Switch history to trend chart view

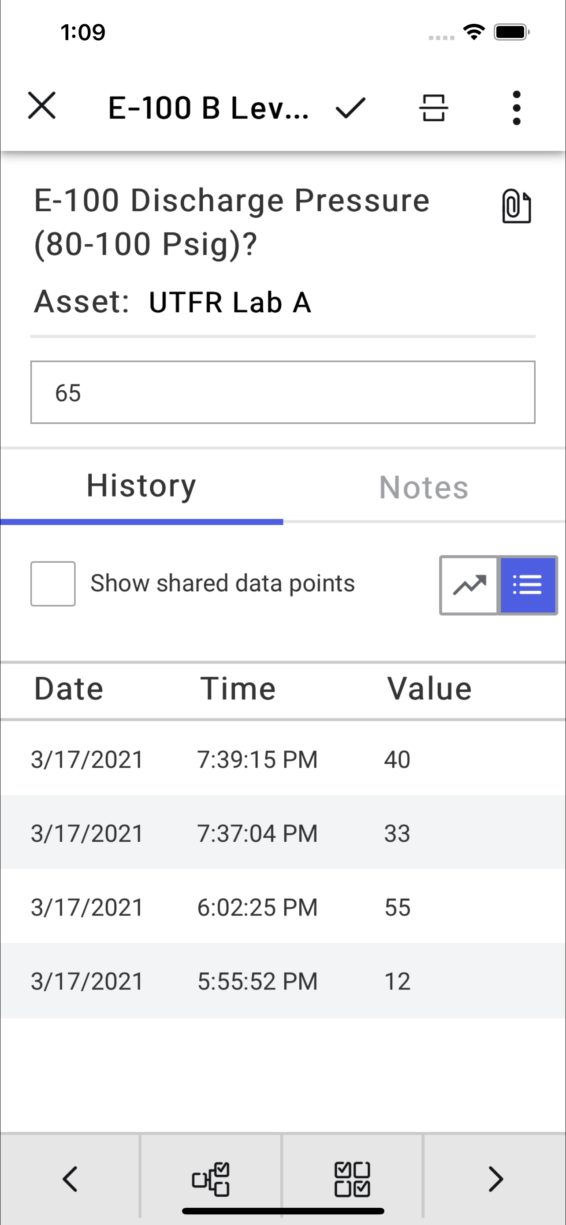point(469,585)
